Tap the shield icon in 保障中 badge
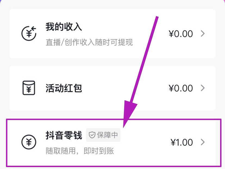The width and height of the screenshot is (225, 169). tap(92, 135)
